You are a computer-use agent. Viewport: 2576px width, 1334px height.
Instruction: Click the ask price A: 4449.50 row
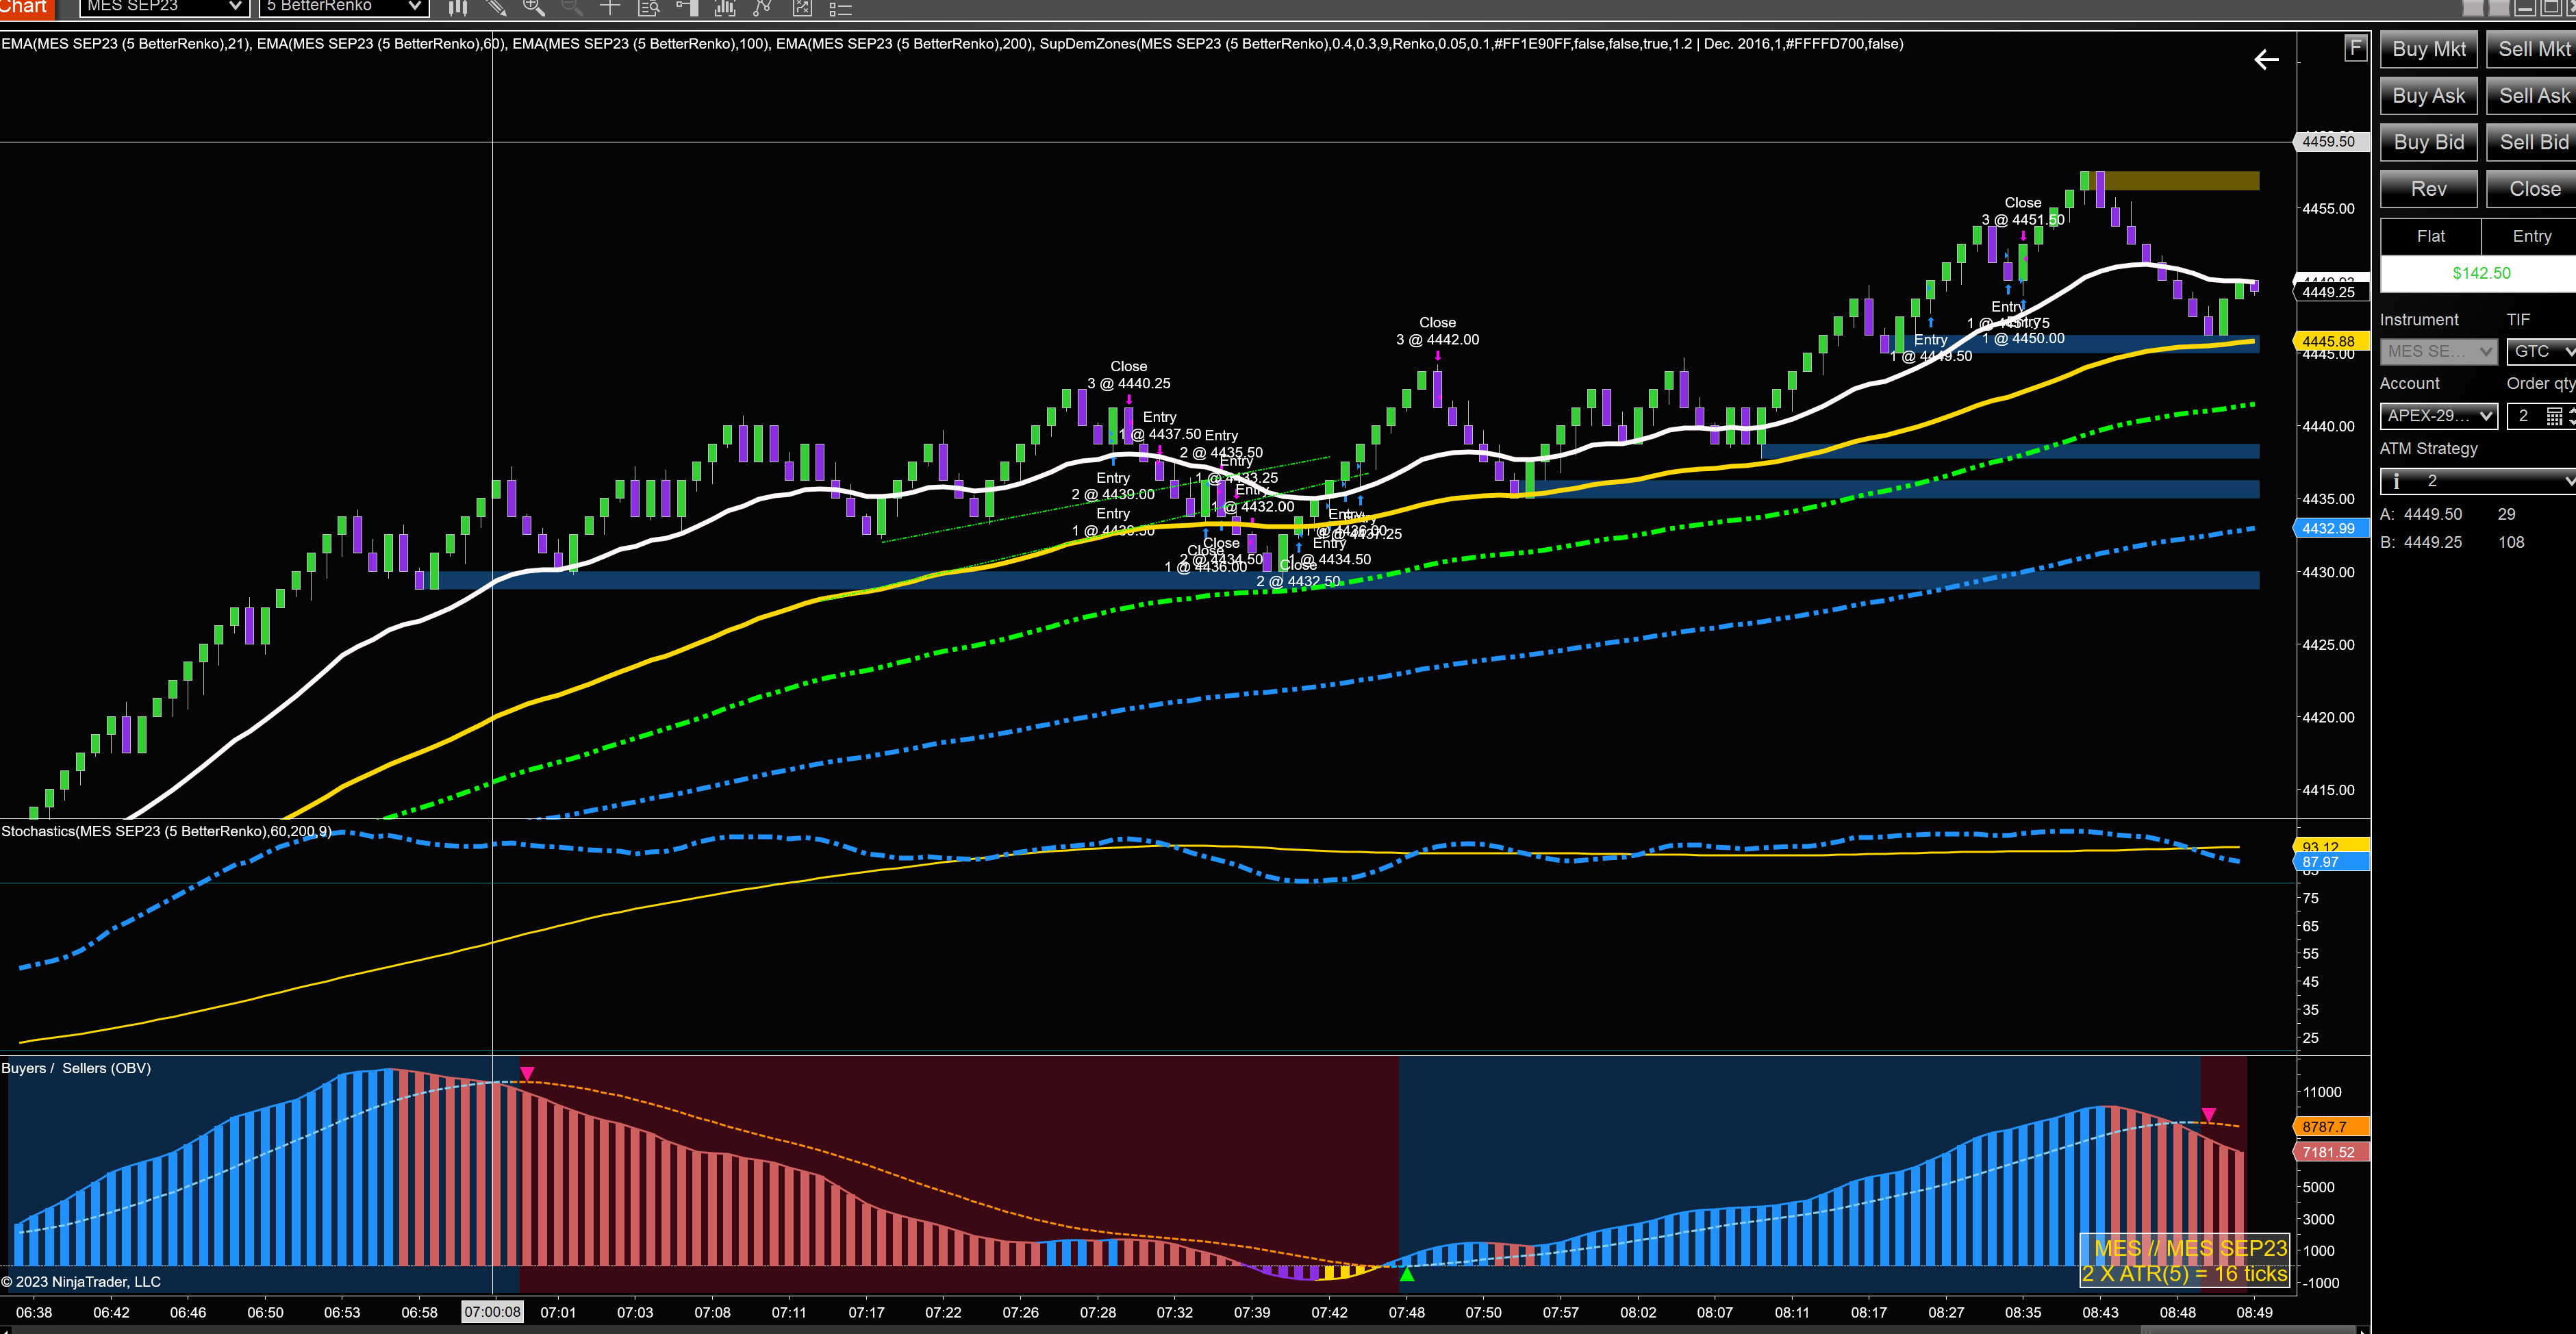[x=2447, y=514]
